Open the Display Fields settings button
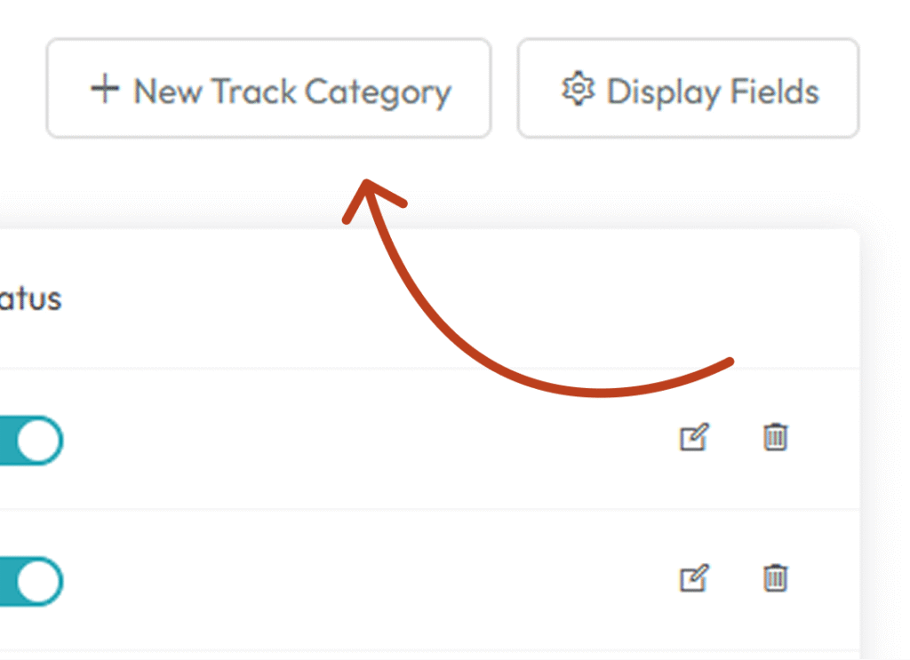The height and width of the screenshot is (660, 910). 689,88
